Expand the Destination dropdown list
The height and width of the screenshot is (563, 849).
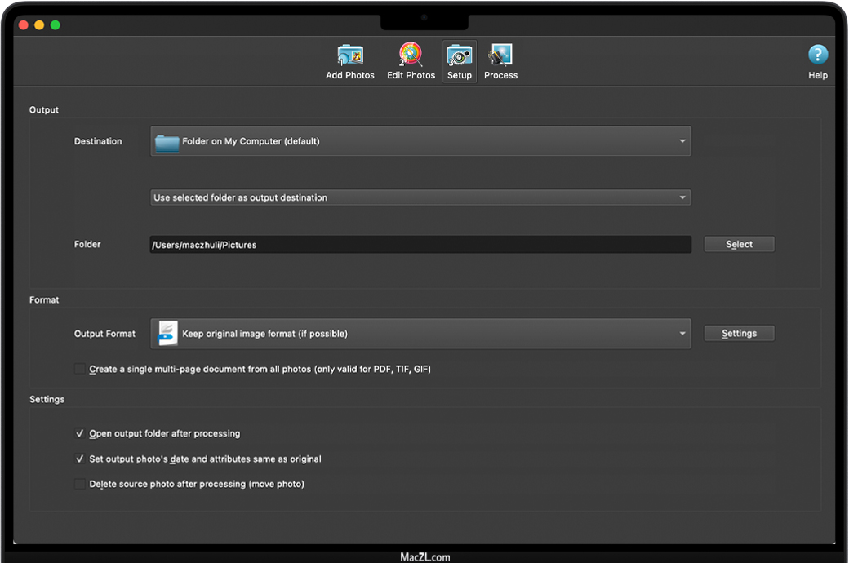(x=682, y=141)
